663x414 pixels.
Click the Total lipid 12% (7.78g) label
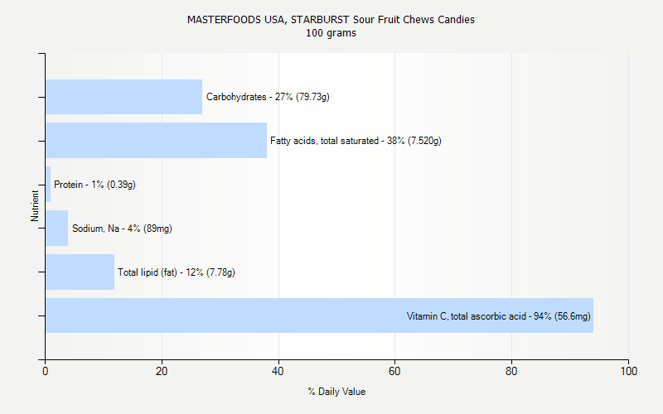click(x=176, y=272)
